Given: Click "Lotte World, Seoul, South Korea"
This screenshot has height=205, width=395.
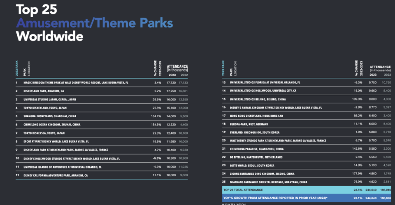Looking at the screenshot, I should [x=252, y=166].
